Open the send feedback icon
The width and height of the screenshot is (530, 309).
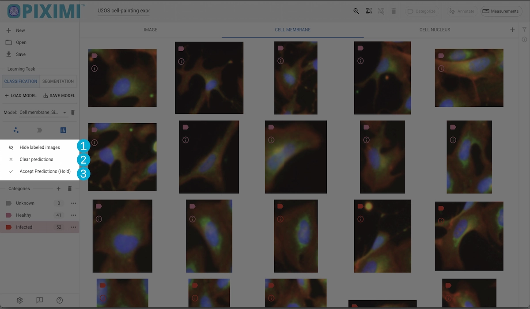39,300
